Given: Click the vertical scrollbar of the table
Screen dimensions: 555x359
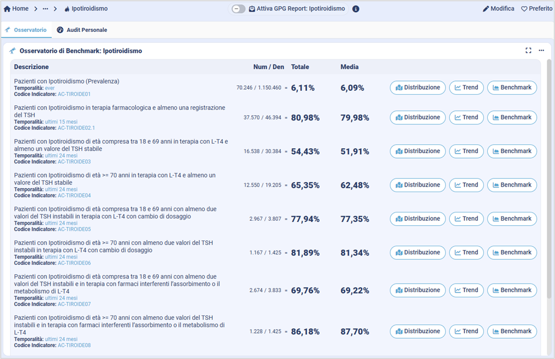Looking at the screenshot, I should tap(548, 182).
